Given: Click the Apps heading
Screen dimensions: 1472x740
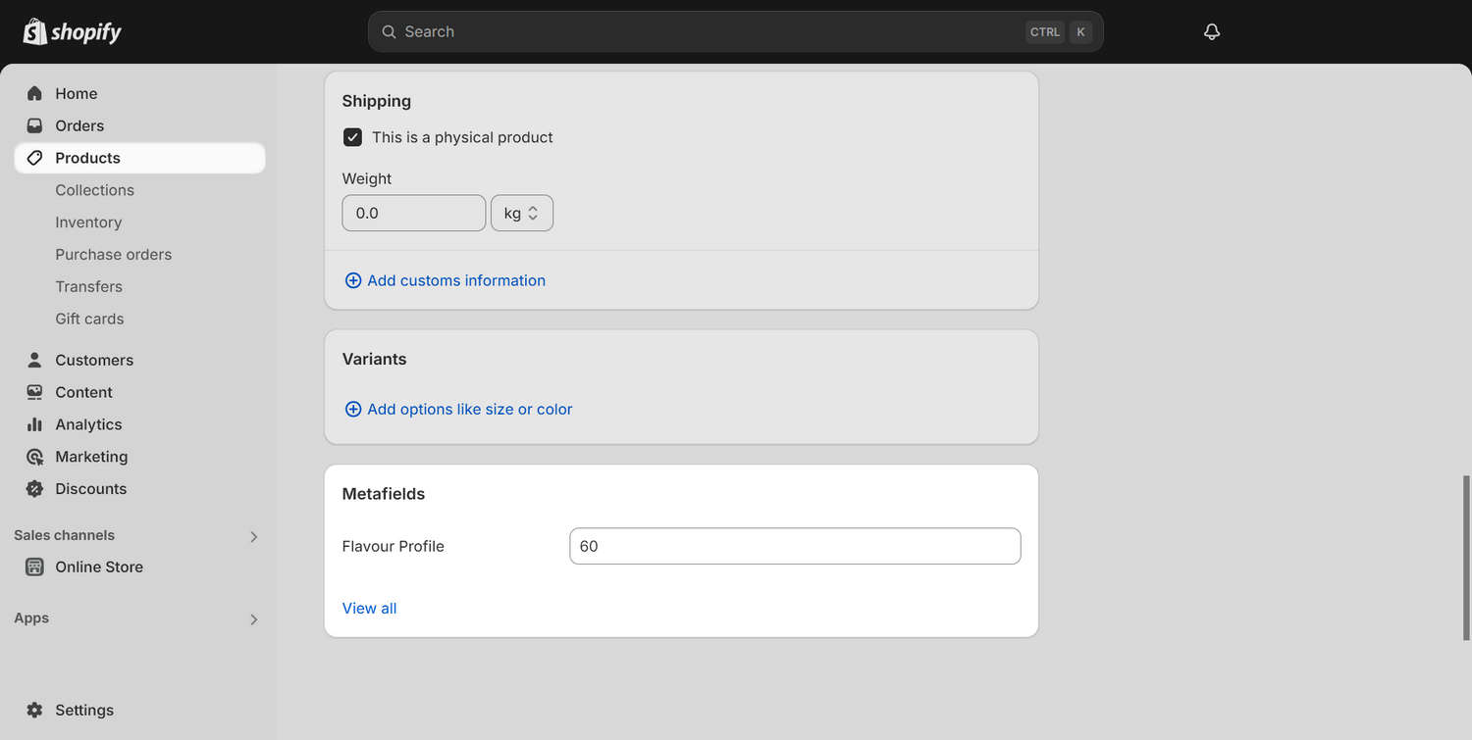Looking at the screenshot, I should (31, 617).
